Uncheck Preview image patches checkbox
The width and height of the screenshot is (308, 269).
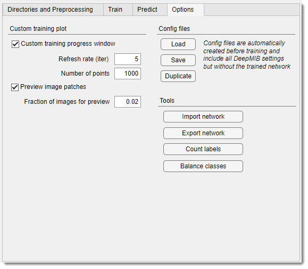tap(15, 87)
